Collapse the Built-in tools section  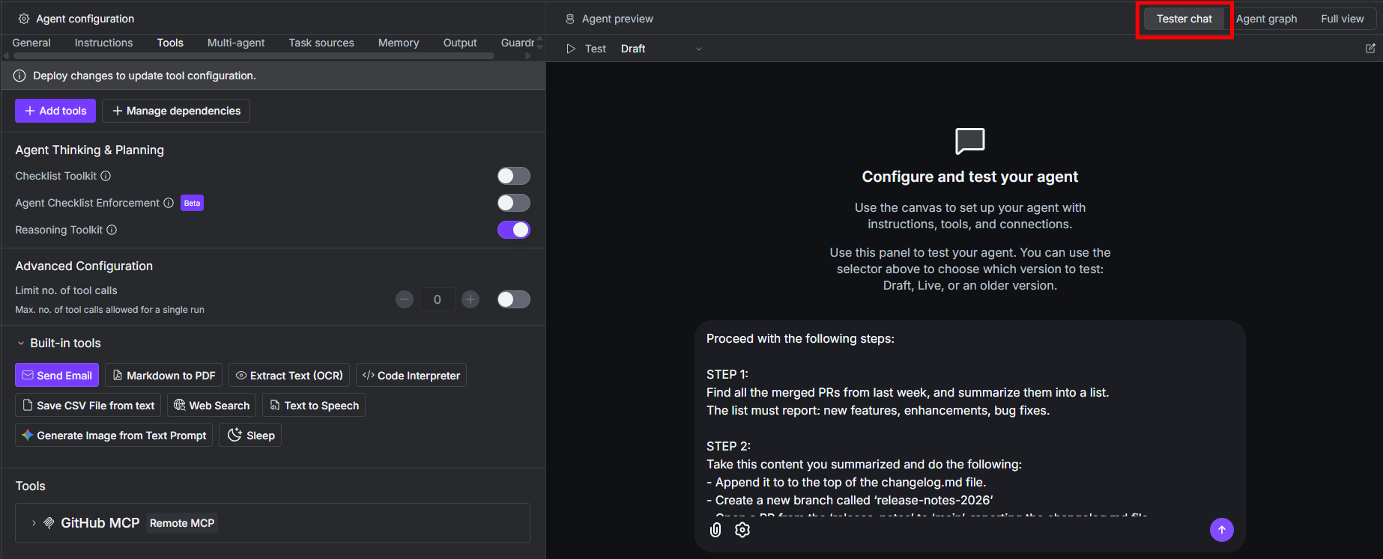21,343
